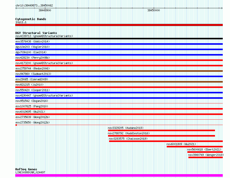Screen dimensions: 230x178
Task: Select dgv10e203 (Vogler2010) variant label
Action: [33, 47]
